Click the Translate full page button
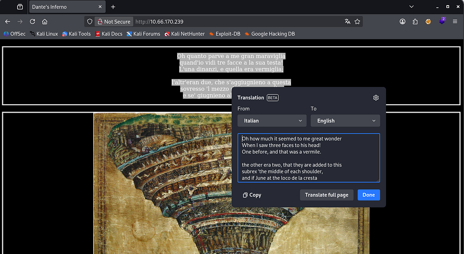The height and width of the screenshot is (254, 464). 327,195
